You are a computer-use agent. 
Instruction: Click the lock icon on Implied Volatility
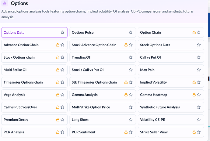tap(194, 82)
